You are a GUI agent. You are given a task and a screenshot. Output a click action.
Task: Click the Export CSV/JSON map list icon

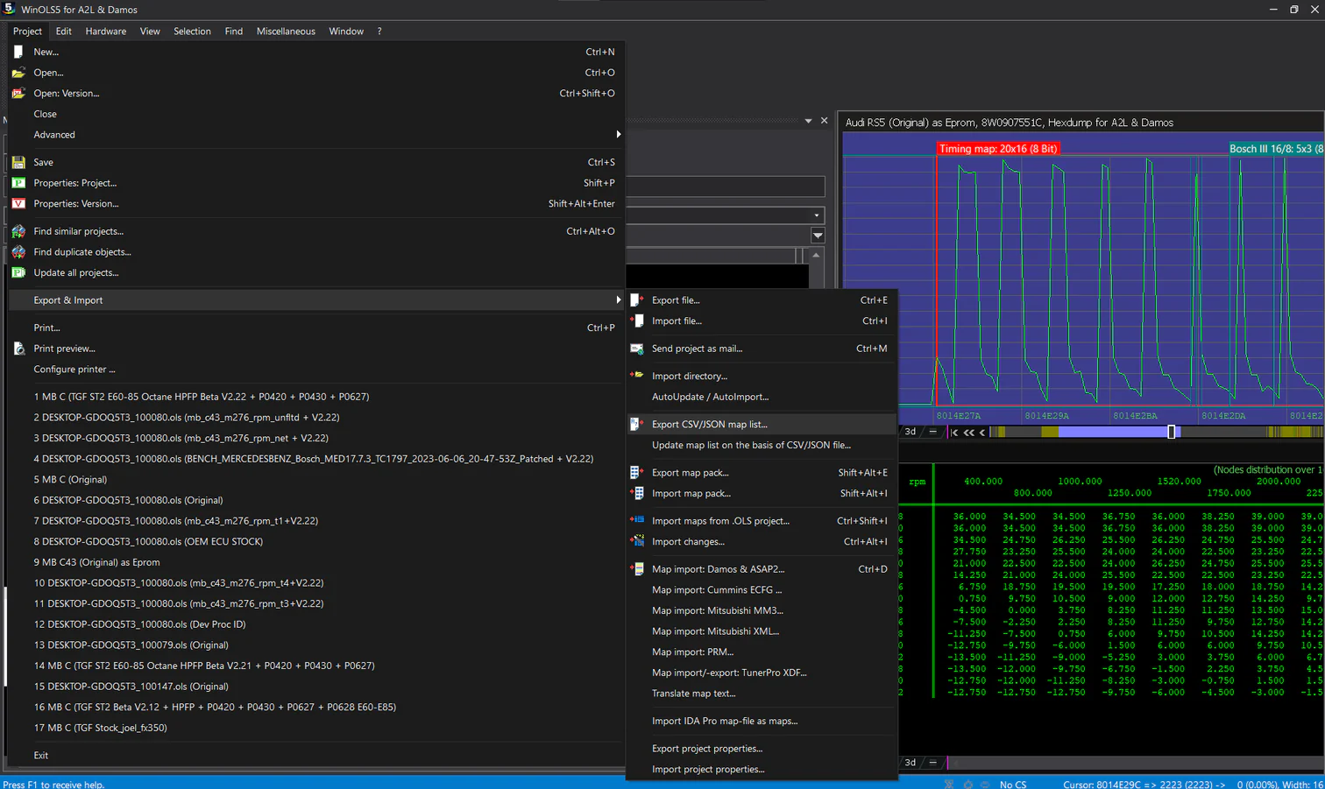[x=637, y=424]
